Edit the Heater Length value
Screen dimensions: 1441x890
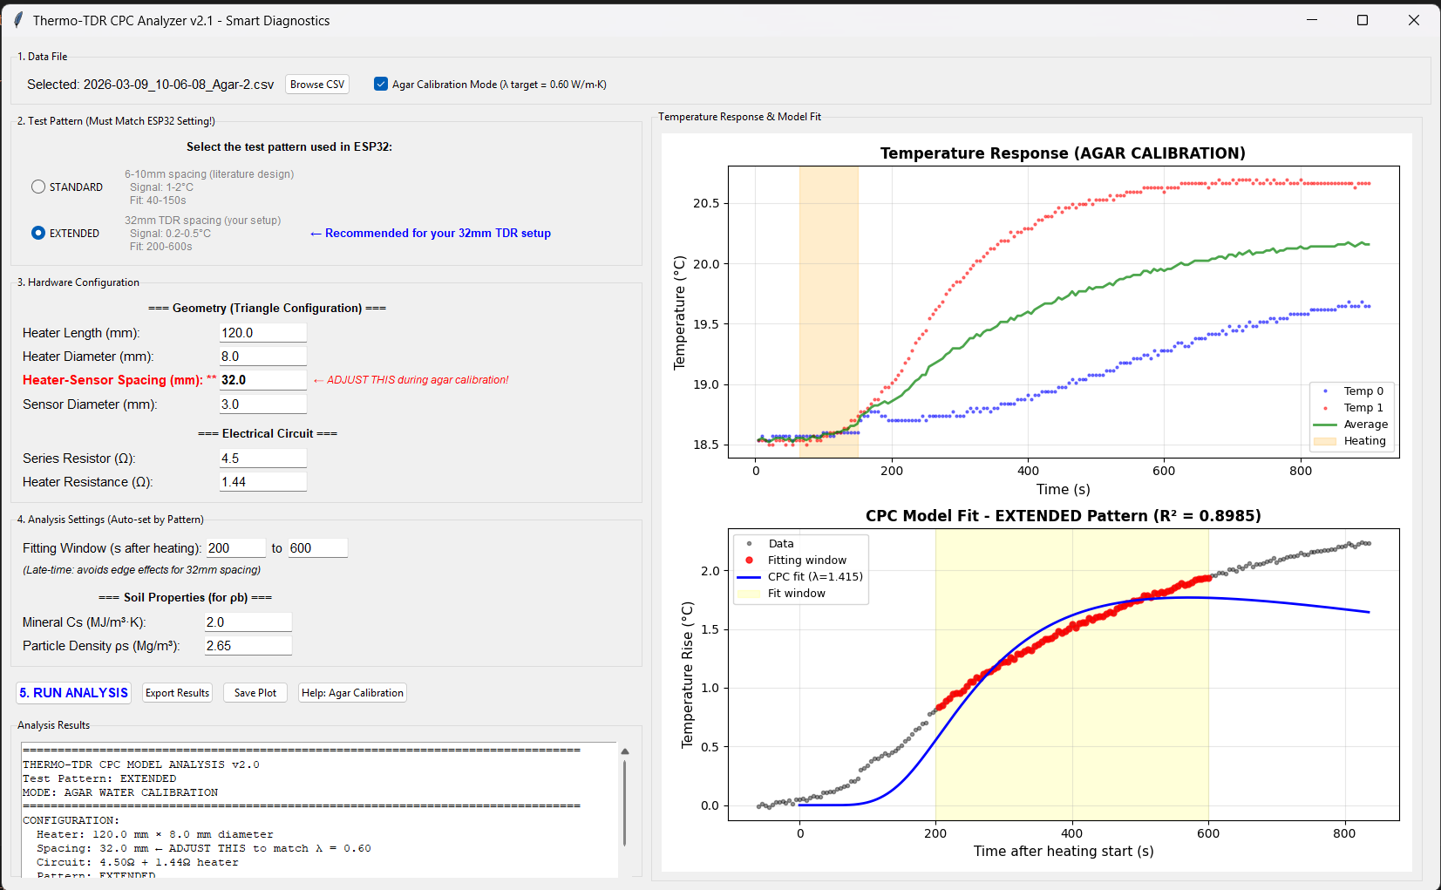262,333
